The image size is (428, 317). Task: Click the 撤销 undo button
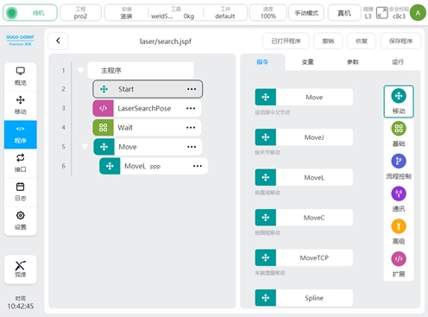pyautogui.click(x=328, y=41)
